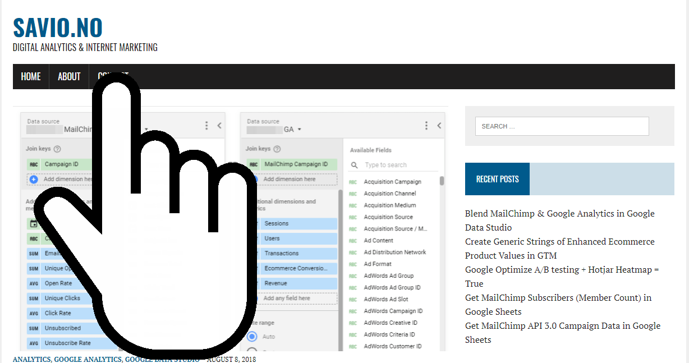Screen dimensions: 689x363
Task: Select the AdWords Customer ID field
Action: pyautogui.click(x=393, y=347)
